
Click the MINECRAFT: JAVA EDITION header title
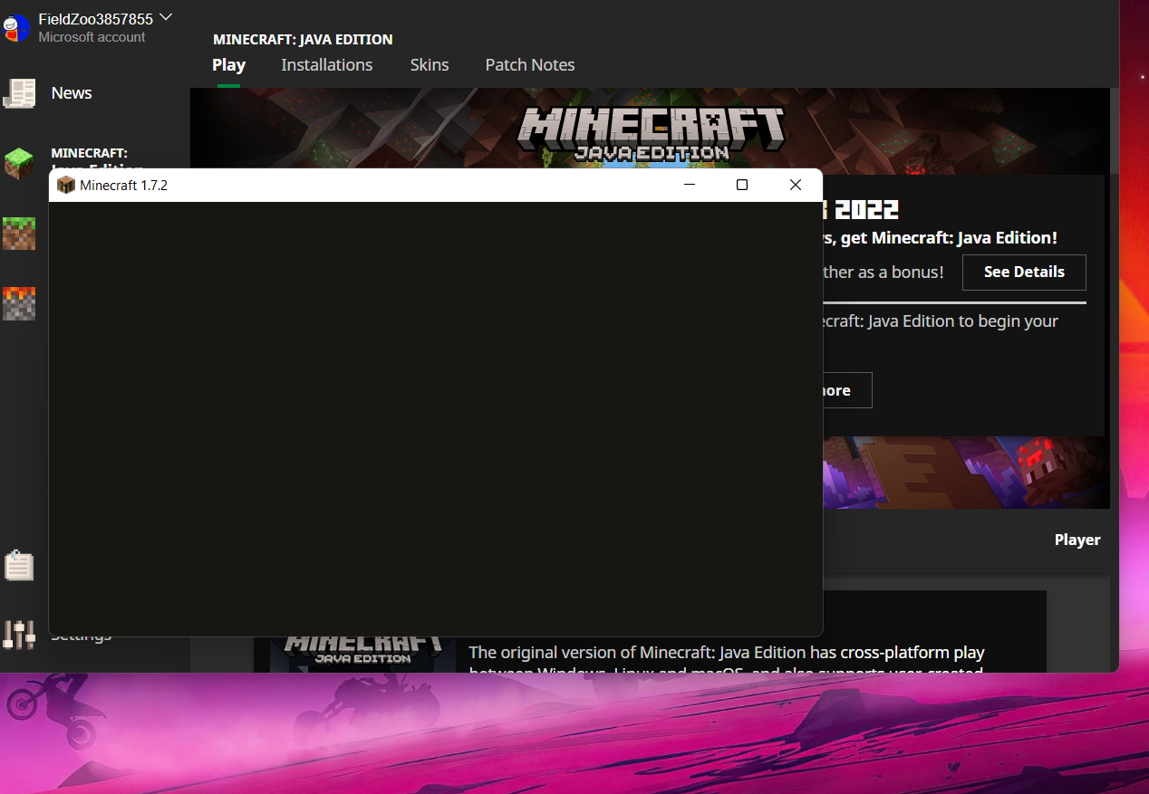click(x=303, y=39)
